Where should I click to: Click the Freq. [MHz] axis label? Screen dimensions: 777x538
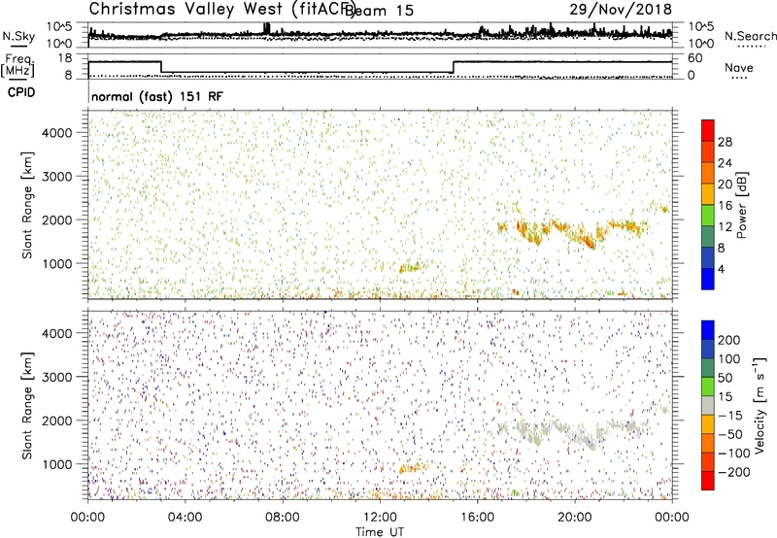pos(17,65)
